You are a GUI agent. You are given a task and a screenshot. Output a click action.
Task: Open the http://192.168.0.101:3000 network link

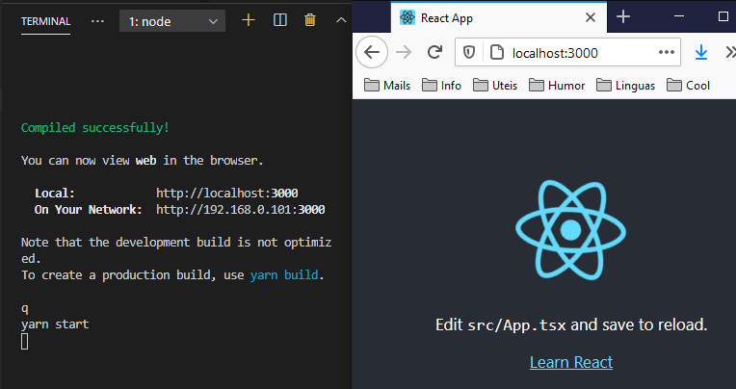pyautogui.click(x=240, y=209)
